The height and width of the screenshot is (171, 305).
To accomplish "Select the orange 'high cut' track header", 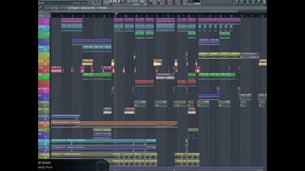I will pos(44,124).
